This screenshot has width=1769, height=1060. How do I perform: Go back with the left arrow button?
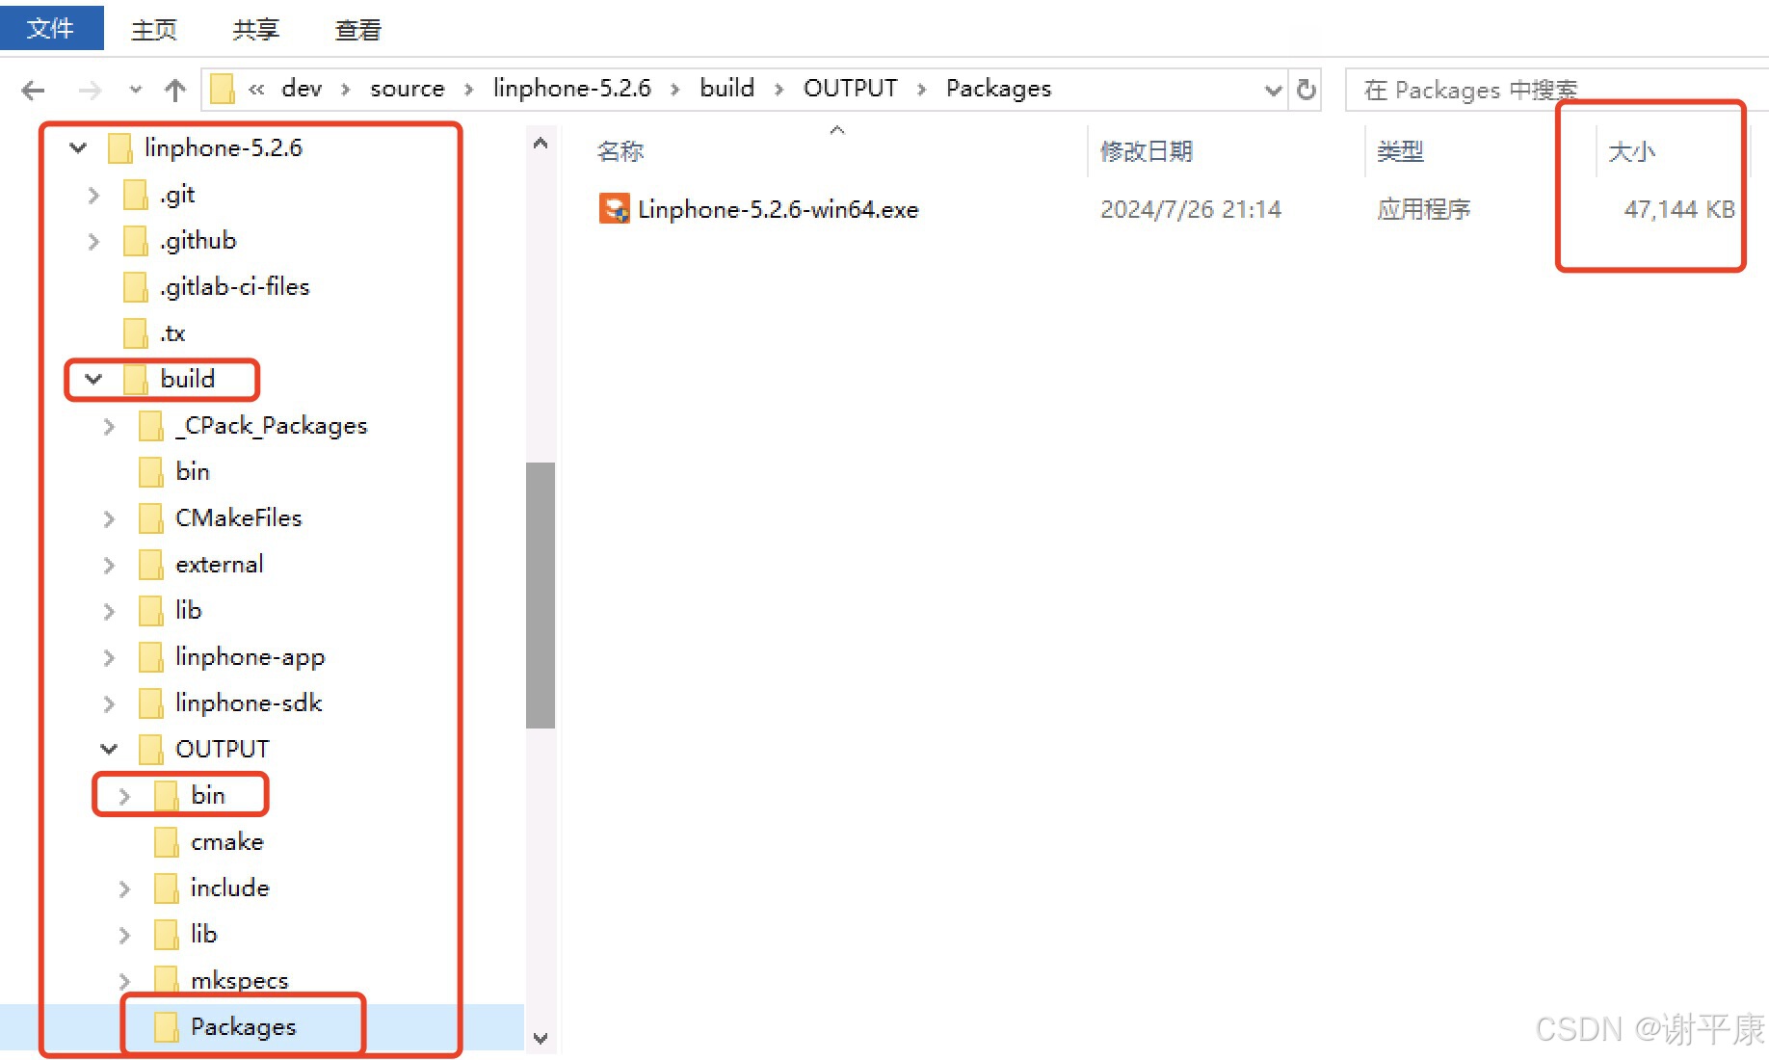click(x=33, y=91)
